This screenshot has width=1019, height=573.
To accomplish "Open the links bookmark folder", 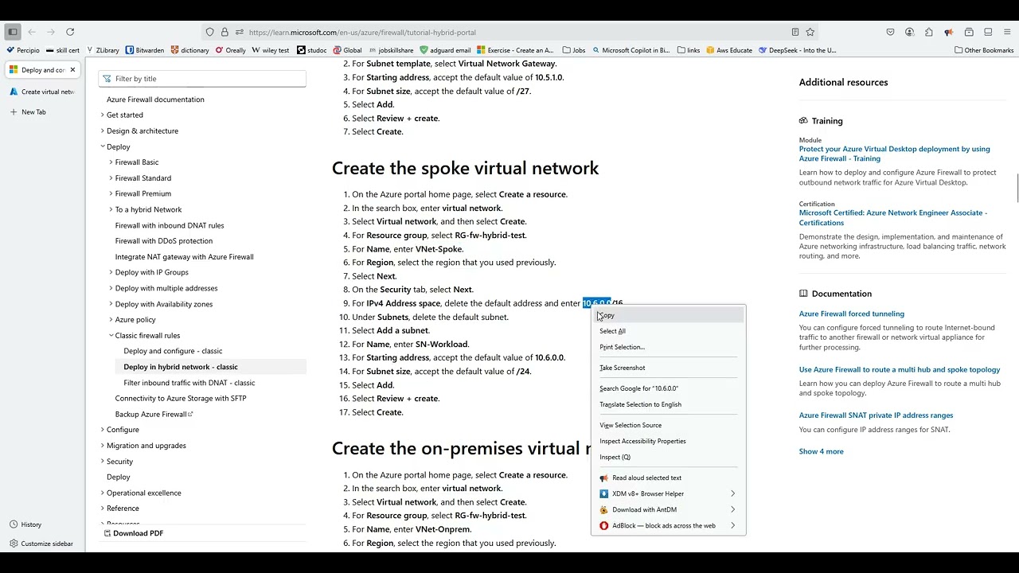I will pyautogui.click(x=689, y=50).
